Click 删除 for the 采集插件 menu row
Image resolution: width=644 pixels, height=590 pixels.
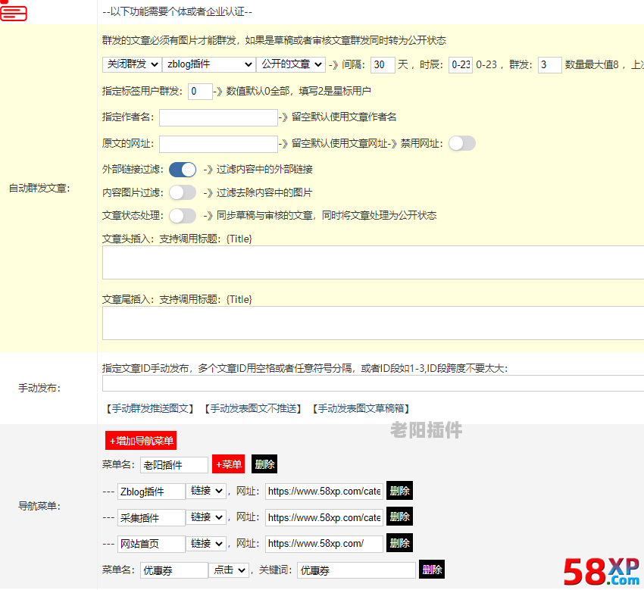(399, 517)
